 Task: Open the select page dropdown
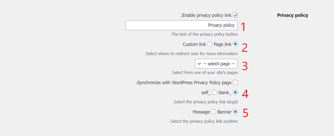click(x=216, y=64)
